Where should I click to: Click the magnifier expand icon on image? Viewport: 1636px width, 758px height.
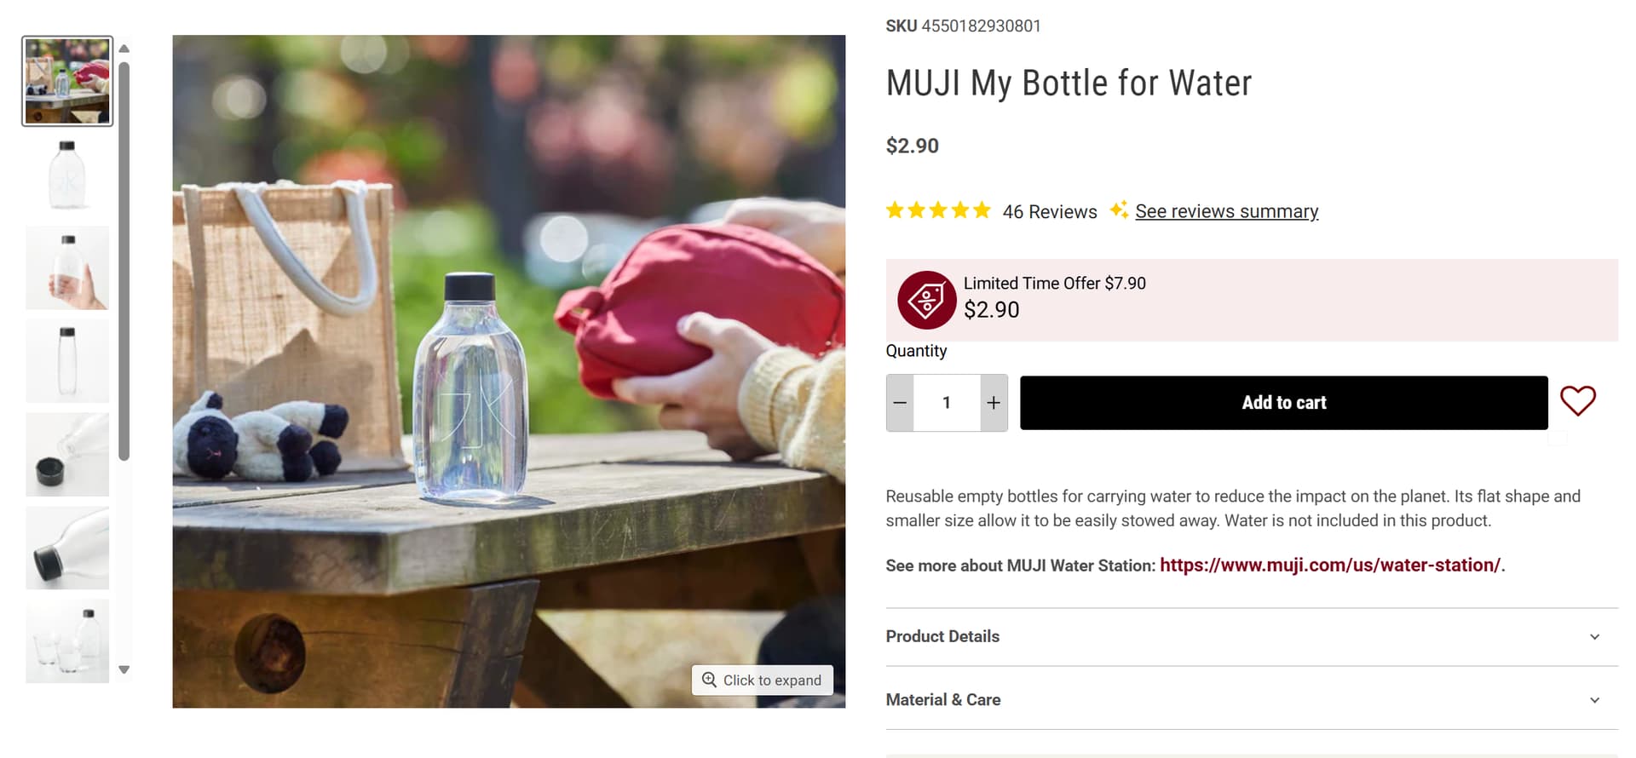(709, 680)
